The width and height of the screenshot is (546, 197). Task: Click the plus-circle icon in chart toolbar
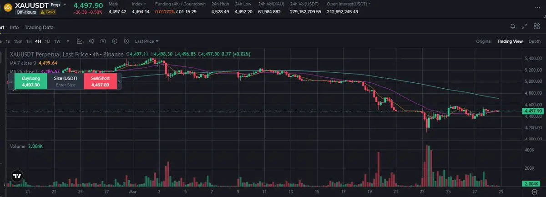tap(115, 41)
